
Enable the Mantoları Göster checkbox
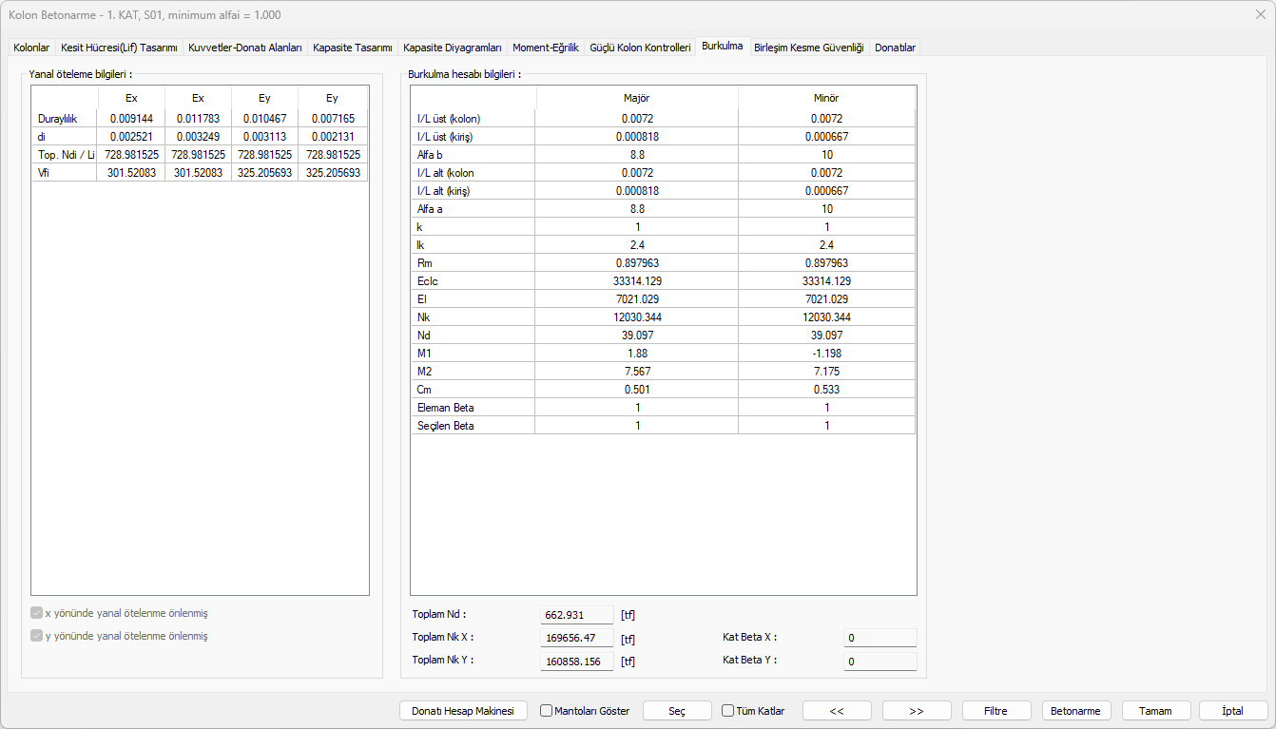coord(547,711)
